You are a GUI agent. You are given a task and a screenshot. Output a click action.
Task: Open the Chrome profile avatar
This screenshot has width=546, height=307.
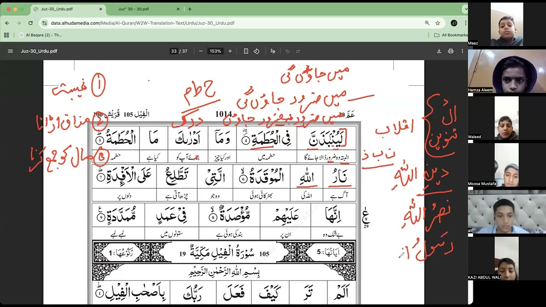(x=454, y=23)
